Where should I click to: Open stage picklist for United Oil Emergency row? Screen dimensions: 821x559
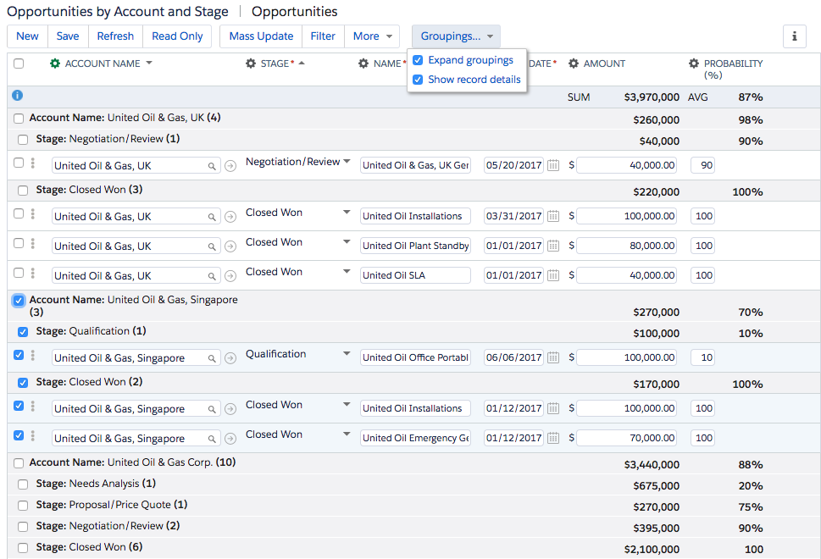[x=347, y=434]
